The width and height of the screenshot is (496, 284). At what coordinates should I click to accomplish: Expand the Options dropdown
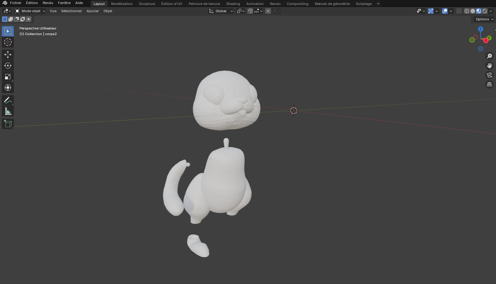tap(484, 19)
